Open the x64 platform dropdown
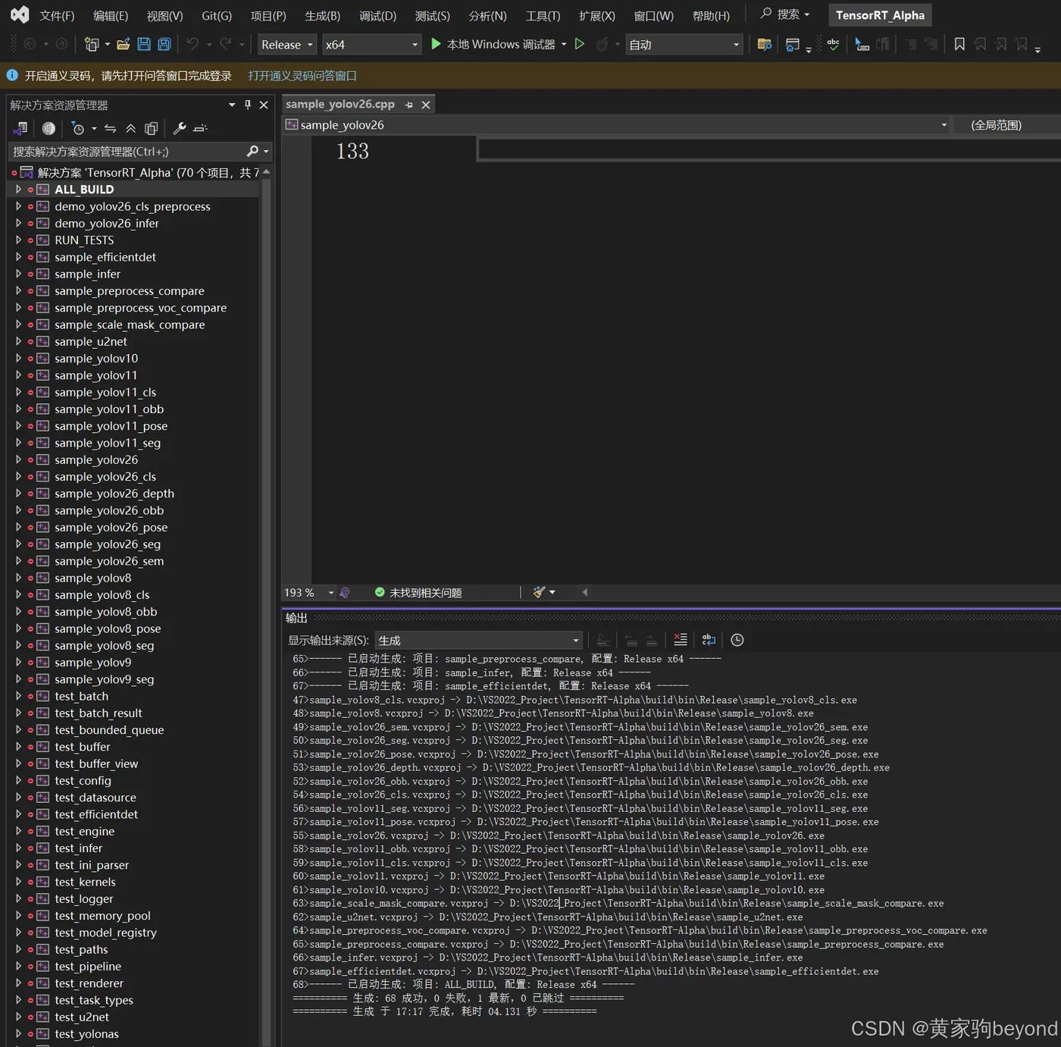 pyautogui.click(x=371, y=45)
